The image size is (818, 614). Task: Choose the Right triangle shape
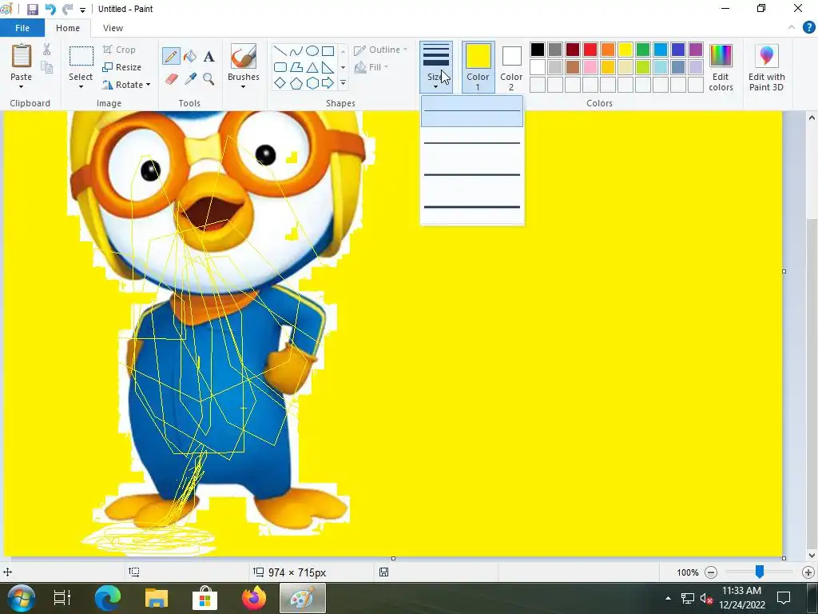(328, 67)
